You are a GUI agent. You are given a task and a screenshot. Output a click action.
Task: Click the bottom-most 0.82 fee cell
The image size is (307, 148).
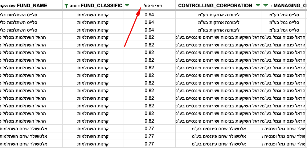(150, 121)
